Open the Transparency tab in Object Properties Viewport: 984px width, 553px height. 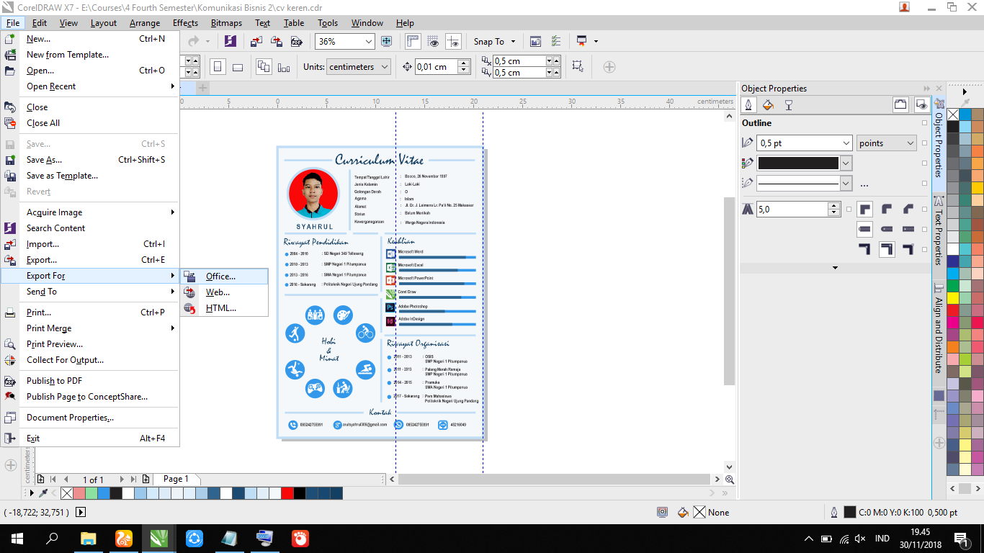pyautogui.click(x=788, y=105)
